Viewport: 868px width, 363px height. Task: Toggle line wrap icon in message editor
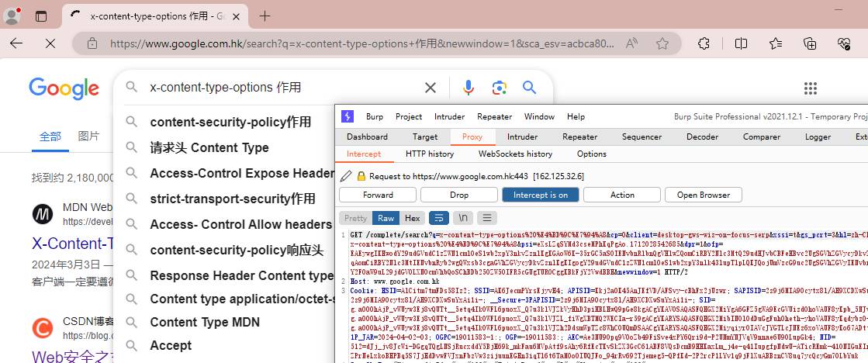coord(438,218)
